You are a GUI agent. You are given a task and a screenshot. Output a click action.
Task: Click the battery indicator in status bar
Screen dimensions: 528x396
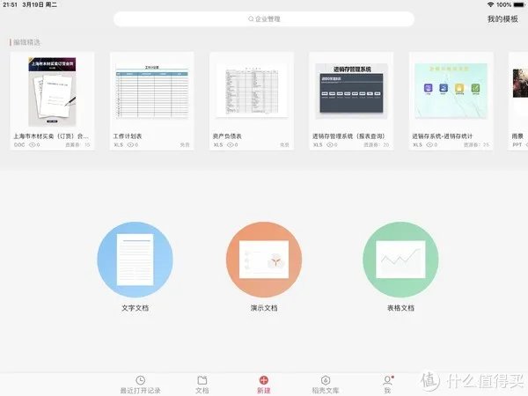click(518, 4)
